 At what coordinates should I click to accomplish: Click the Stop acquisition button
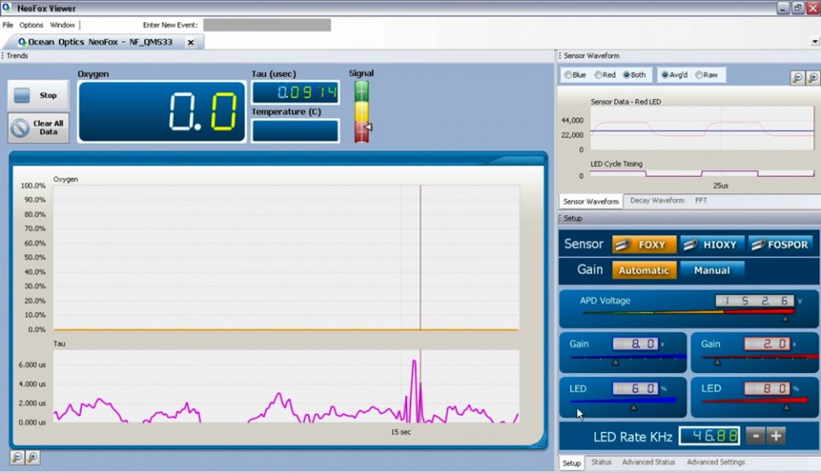[x=38, y=95]
